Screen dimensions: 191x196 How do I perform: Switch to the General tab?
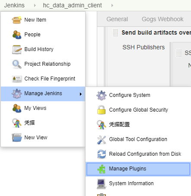pyautogui.click(x=117, y=19)
